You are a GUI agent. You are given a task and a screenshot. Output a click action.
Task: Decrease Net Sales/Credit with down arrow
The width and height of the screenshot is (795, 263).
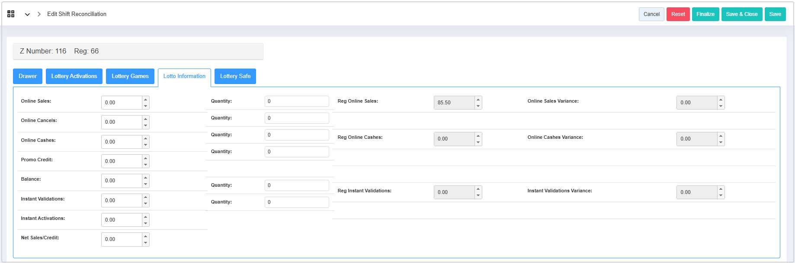[146, 243]
